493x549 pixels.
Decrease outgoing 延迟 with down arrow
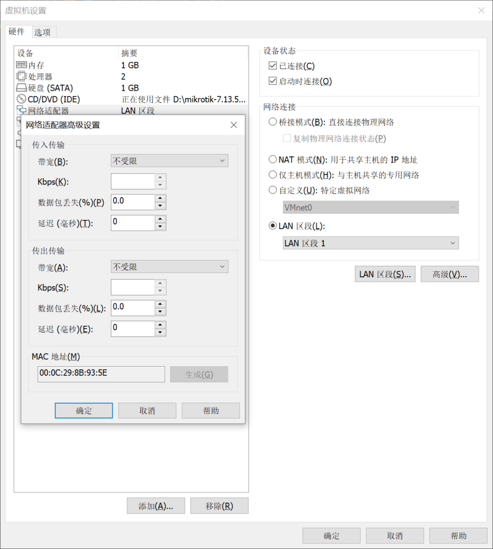(160, 332)
